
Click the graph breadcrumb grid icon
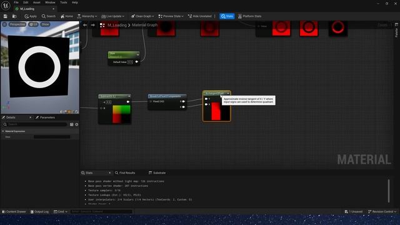(x=102, y=25)
